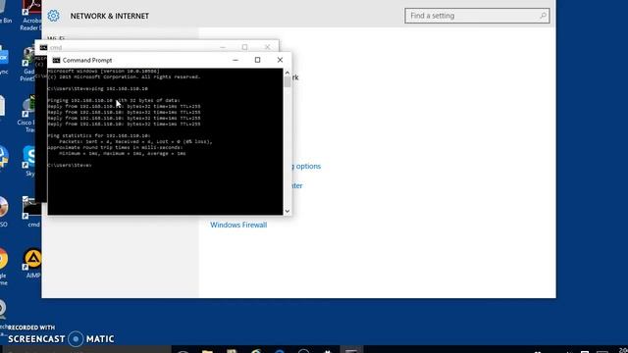The height and width of the screenshot is (353, 628).
Task: Click the Command Prompt scrollbar up arrow
Action: coord(288,73)
